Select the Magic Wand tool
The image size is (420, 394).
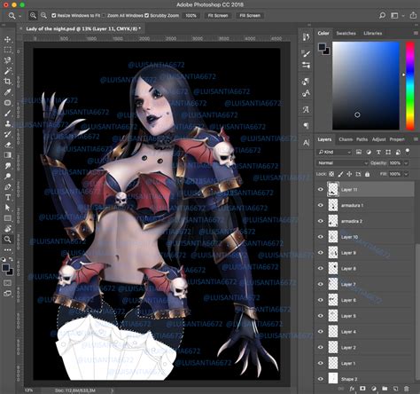pyautogui.click(x=8, y=71)
